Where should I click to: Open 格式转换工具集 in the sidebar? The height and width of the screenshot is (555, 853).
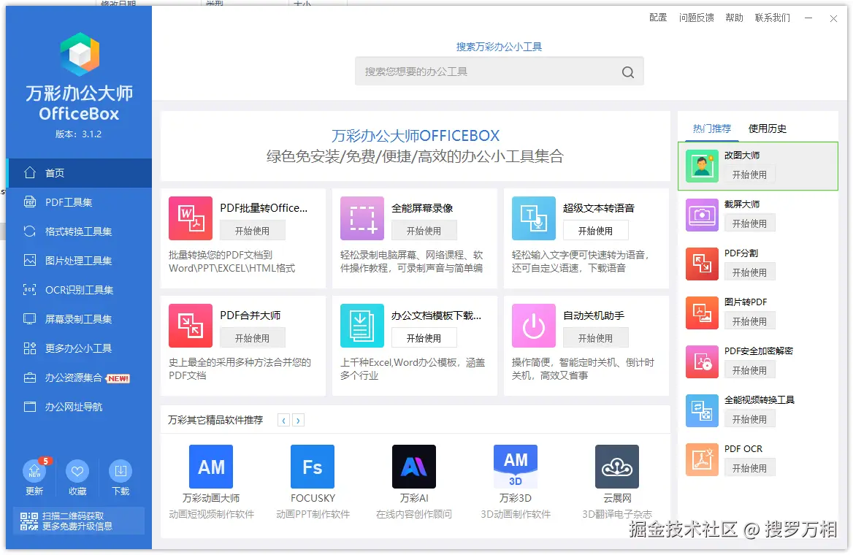tap(80, 231)
